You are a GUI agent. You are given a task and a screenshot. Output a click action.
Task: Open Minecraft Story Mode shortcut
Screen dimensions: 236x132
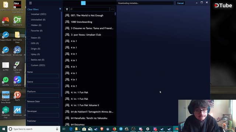click(6, 97)
